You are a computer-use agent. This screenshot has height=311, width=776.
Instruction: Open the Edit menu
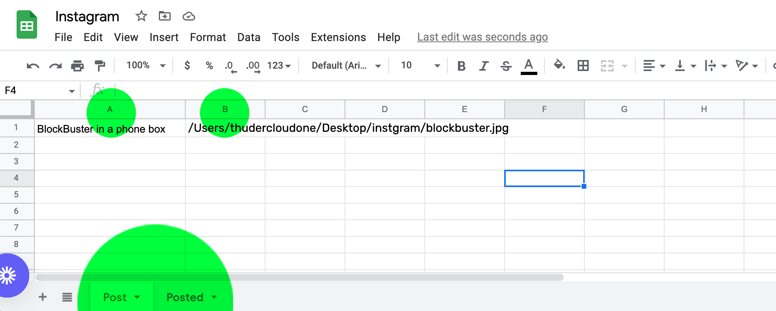(x=93, y=37)
